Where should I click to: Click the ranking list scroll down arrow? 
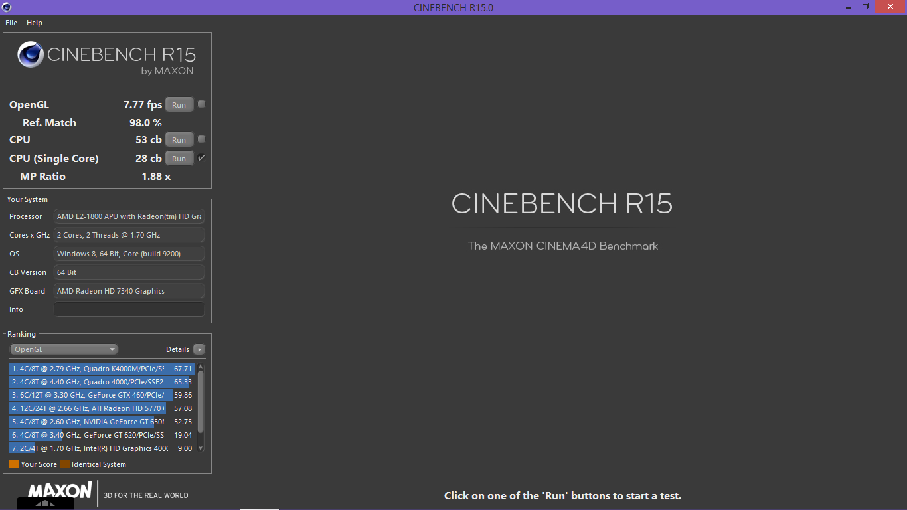click(x=201, y=450)
